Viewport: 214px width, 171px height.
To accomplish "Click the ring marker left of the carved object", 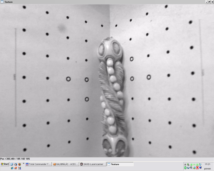I will pos(86,79).
